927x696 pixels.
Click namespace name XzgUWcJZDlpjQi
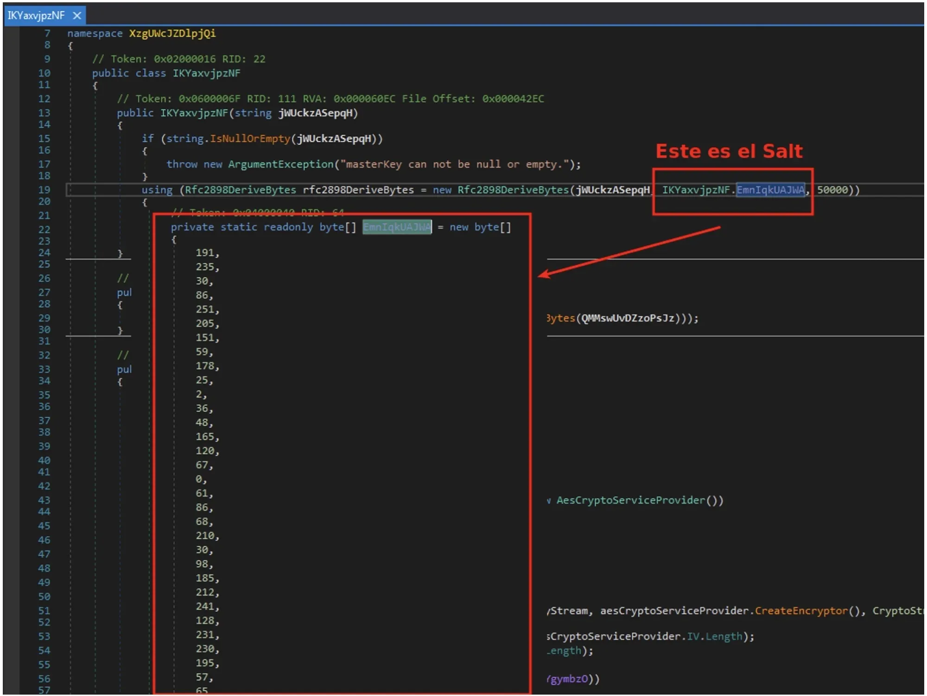click(172, 33)
